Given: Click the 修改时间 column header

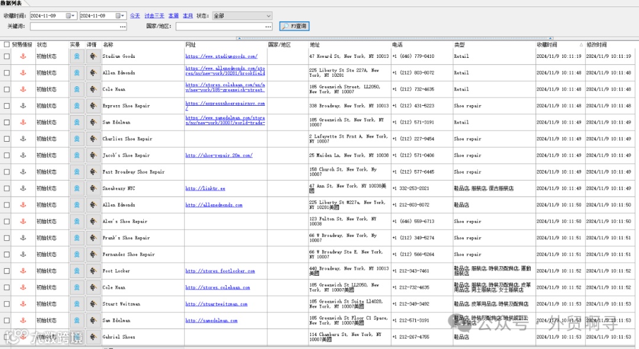Looking at the screenshot, I should pos(609,45).
